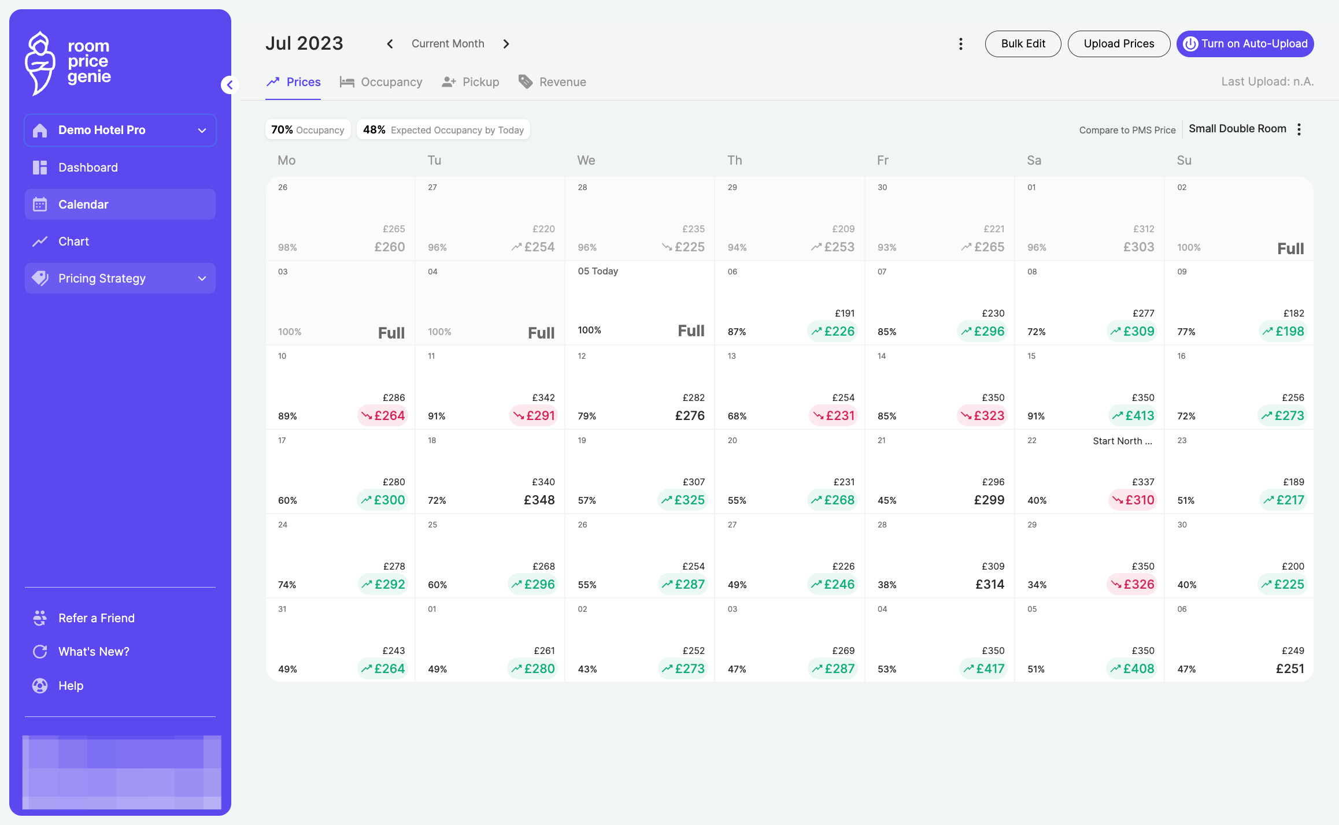Viewport: 1339px width, 825px height.
Task: Click the Room Price Genie logo
Action: tap(68, 62)
